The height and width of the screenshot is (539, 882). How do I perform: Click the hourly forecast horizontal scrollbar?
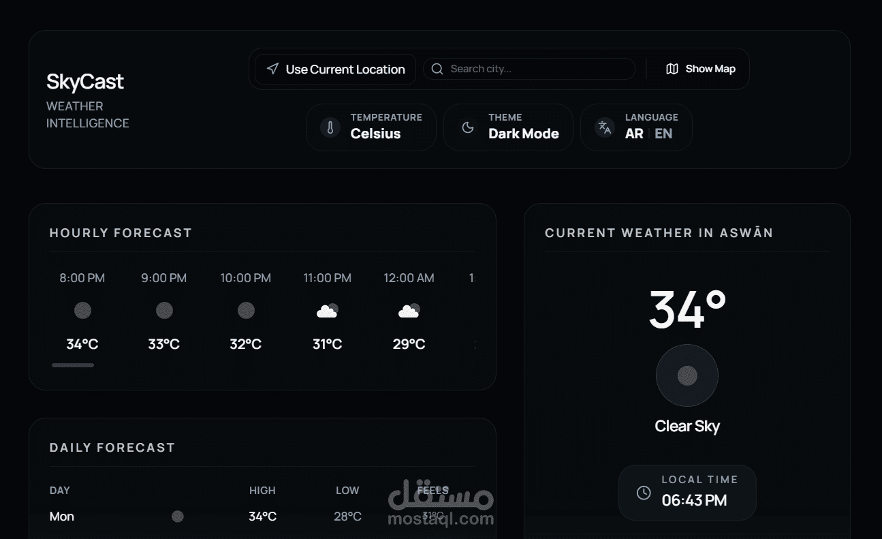73,365
